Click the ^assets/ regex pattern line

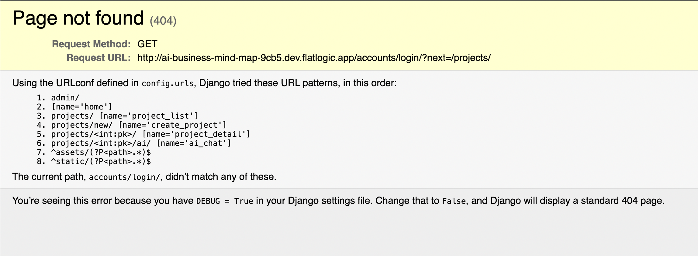tap(101, 152)
